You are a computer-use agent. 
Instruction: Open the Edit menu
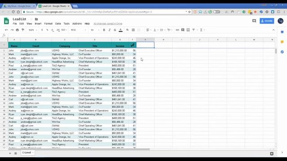coord(22,24)
